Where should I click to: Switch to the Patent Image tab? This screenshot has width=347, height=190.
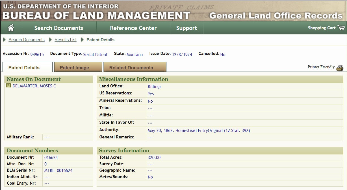coord(74,68)
